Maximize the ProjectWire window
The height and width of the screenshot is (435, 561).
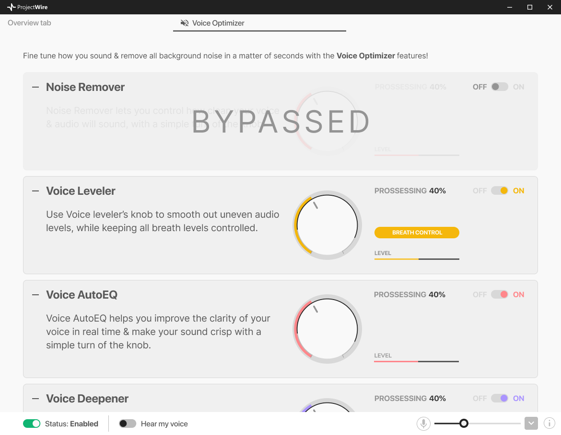529,7
